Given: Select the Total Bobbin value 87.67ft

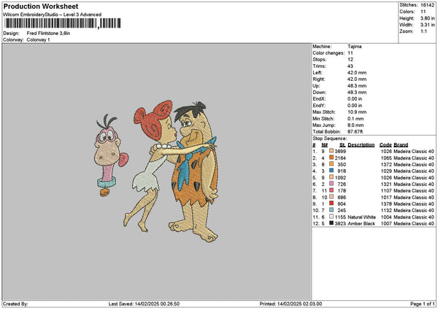Looking at the screenshot, I should coord(355,132).
